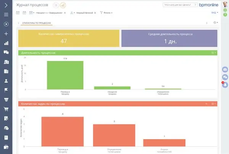
Task: Open the shopping cart orders section
Action: (x=6, y=109)
